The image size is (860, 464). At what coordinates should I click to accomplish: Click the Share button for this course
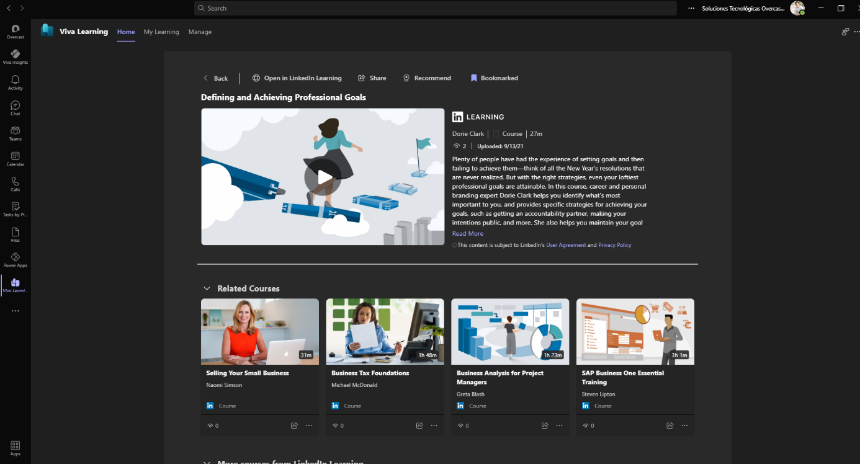point(372,78)
